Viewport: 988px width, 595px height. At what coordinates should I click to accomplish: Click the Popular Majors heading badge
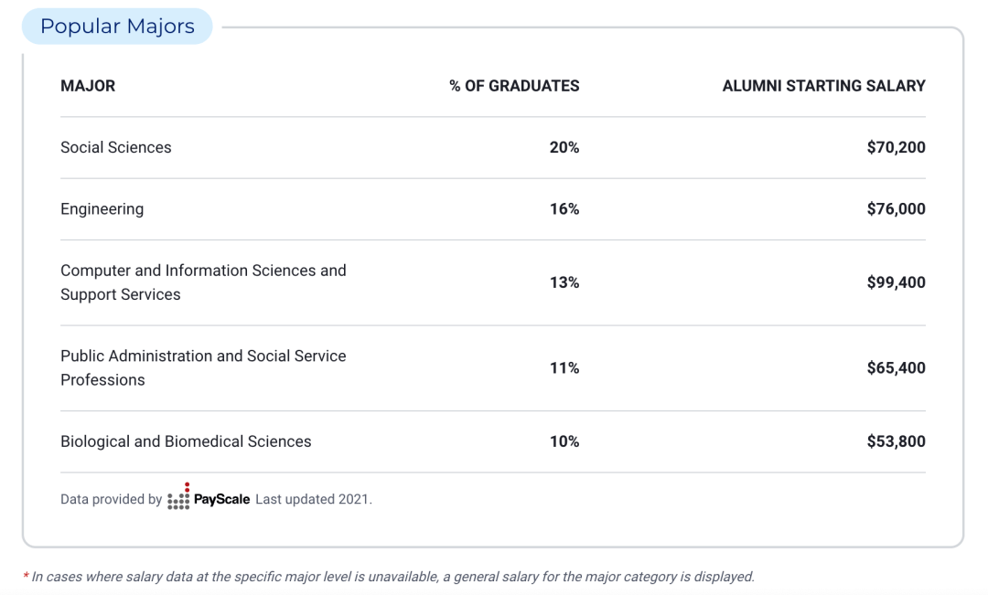click(117, 27)
